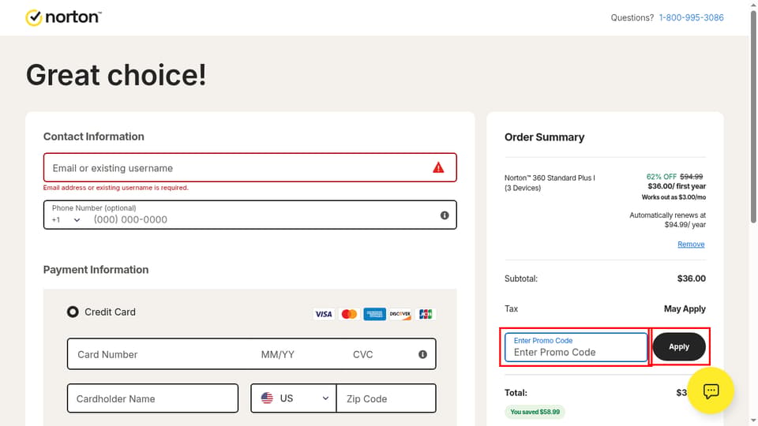Remove Norton 360 Standard Plus from order

(x=691, y=245)
